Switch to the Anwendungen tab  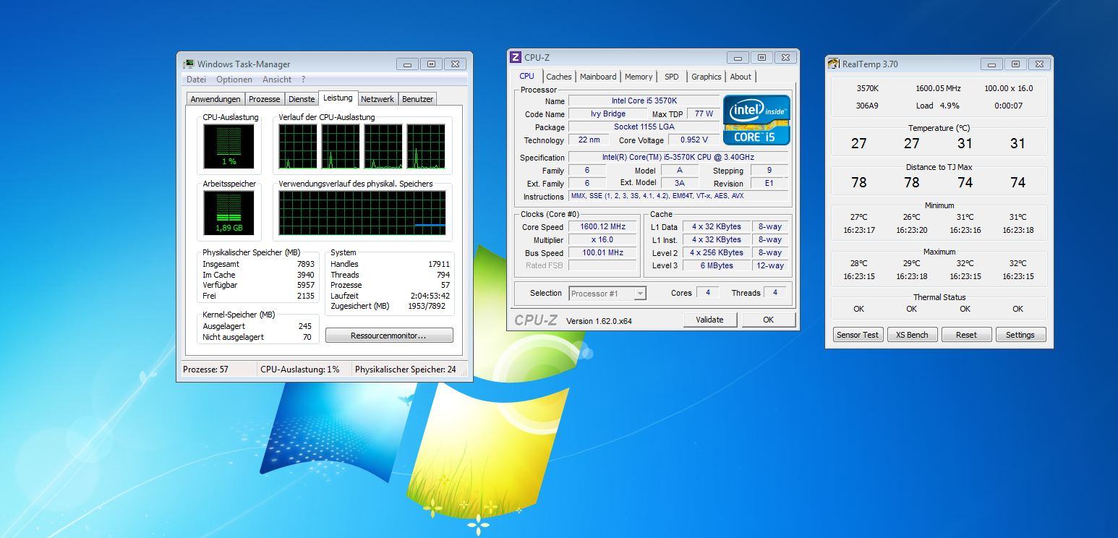[216, 99]
